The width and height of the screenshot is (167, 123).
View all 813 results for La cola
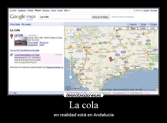[24, 50]
